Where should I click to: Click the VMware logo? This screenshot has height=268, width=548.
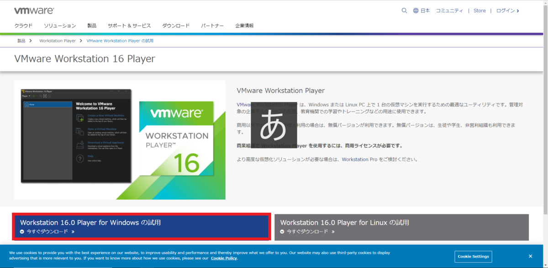pyautogui.click(x=34, y=10)
